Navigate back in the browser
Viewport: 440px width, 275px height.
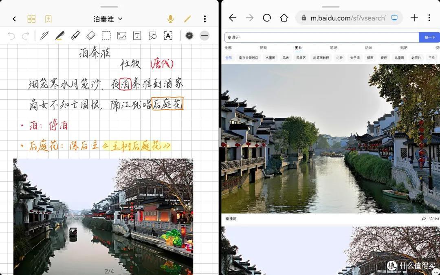pos(232,18)
